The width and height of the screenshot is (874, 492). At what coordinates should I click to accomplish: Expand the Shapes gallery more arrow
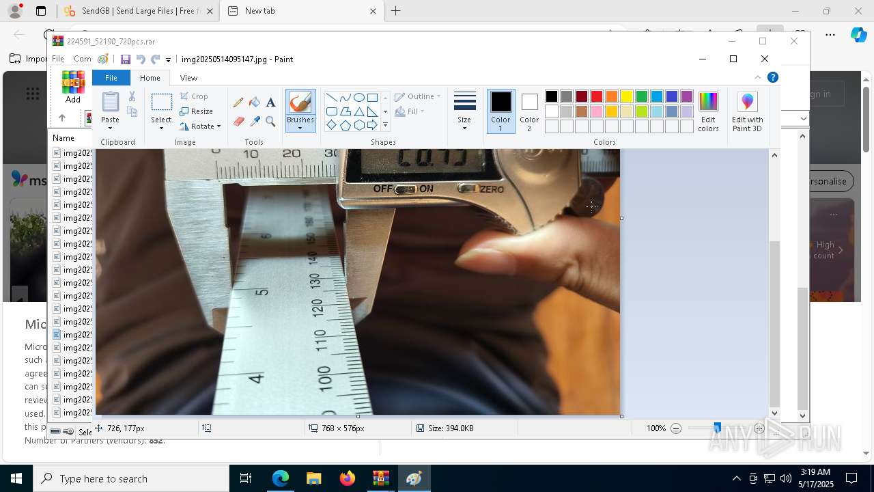pos(385,125)
